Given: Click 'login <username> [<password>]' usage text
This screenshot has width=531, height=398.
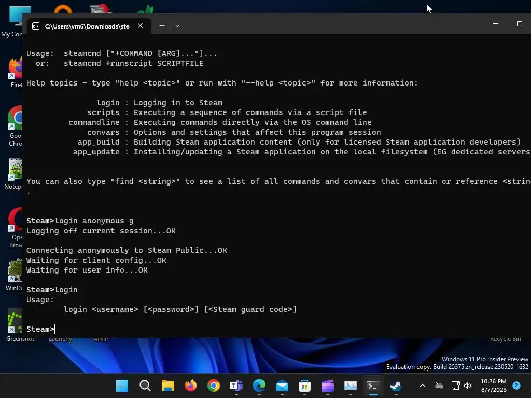Looking at the screenshot, I should (131, 309).
